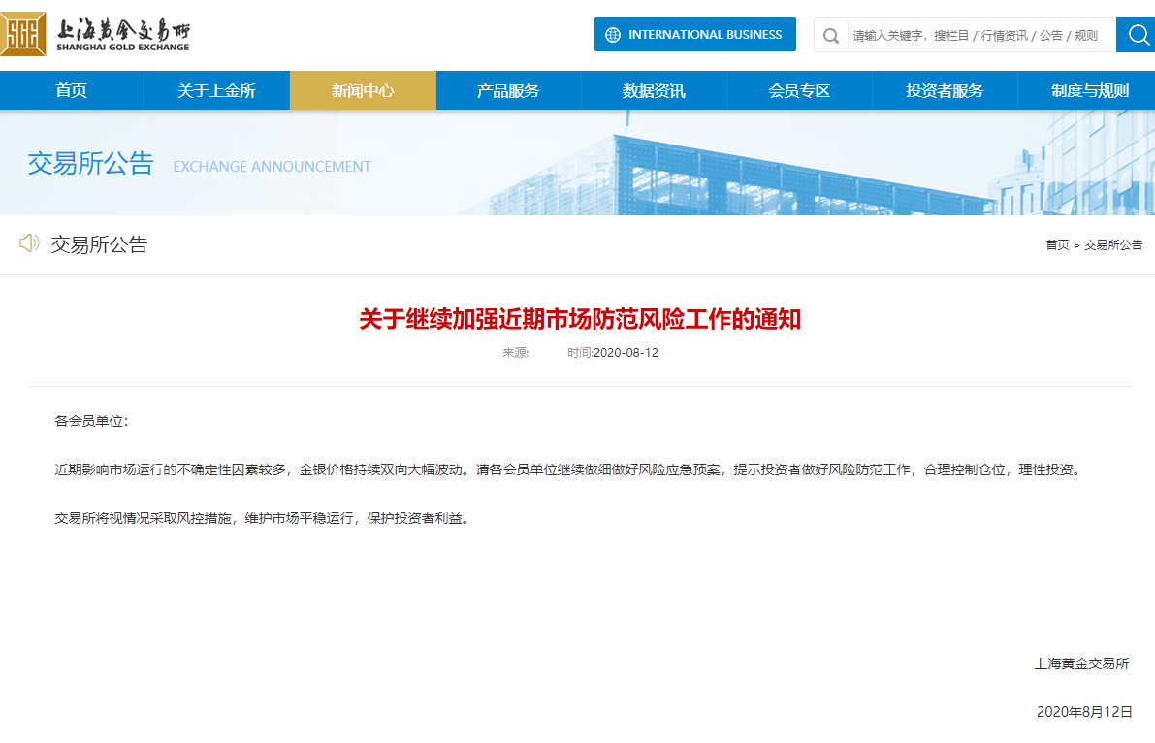Screen dimensions: 1155x743
Task: Open the 数据资讯 menu
Action: (654, 89)
